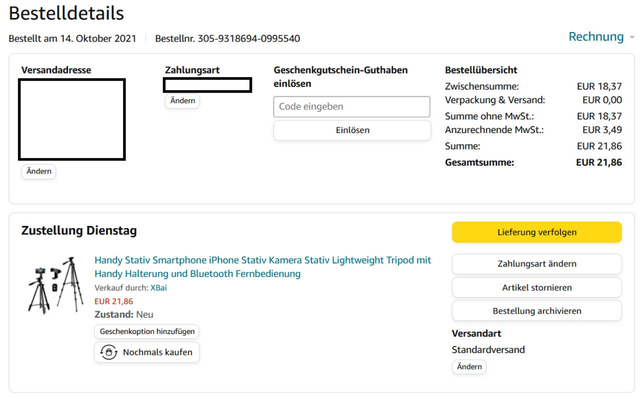
Task: Focus the Code eingeben gift card field
Action: tap(352, 106)
